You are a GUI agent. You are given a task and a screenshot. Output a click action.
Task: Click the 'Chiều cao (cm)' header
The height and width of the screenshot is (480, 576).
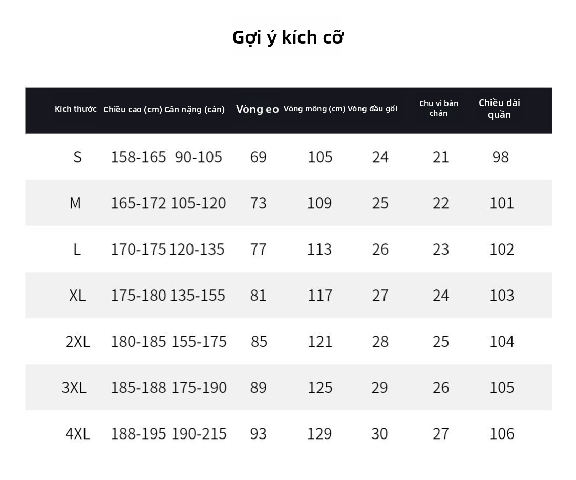133,109
